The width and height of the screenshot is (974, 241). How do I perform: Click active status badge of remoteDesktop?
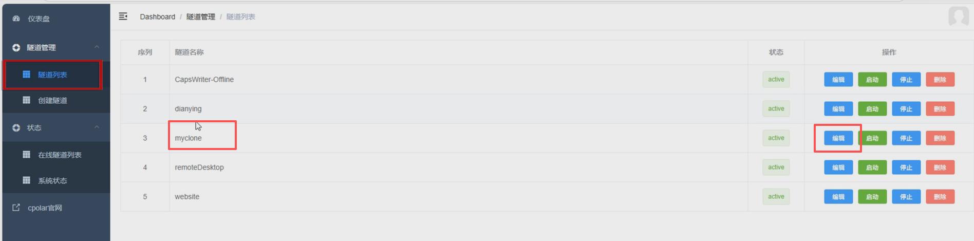(776, 168)
